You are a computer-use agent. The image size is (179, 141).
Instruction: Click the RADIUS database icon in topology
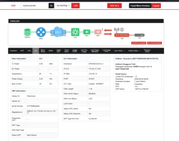[x=27, y=32]
